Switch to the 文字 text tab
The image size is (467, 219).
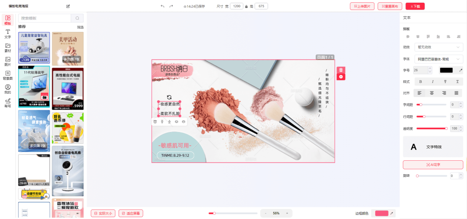8,34
